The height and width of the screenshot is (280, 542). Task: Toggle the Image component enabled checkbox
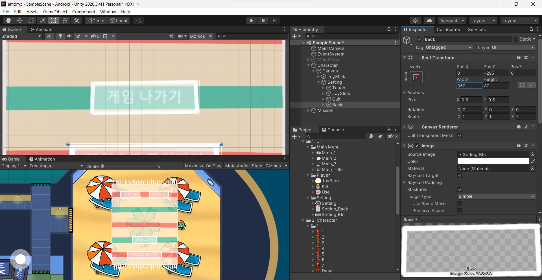[x=417, y=146]
